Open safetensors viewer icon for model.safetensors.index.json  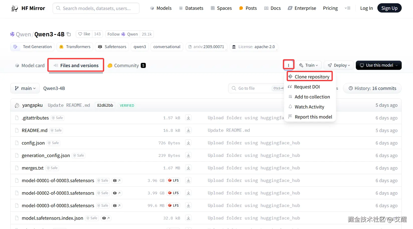coord(106,218)
